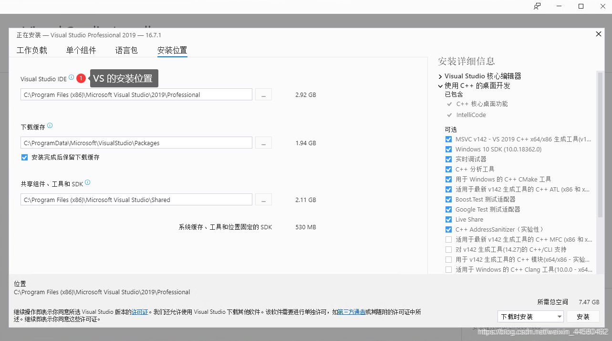Click the Visual Studio IDE path field
The height and width of the screenshot is (341, 612).
coord(136,95)
